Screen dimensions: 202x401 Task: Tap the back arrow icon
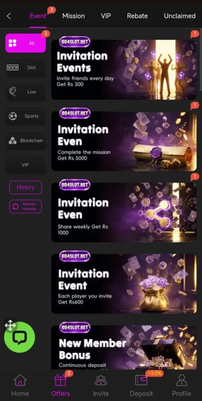(x=9, y=16)
